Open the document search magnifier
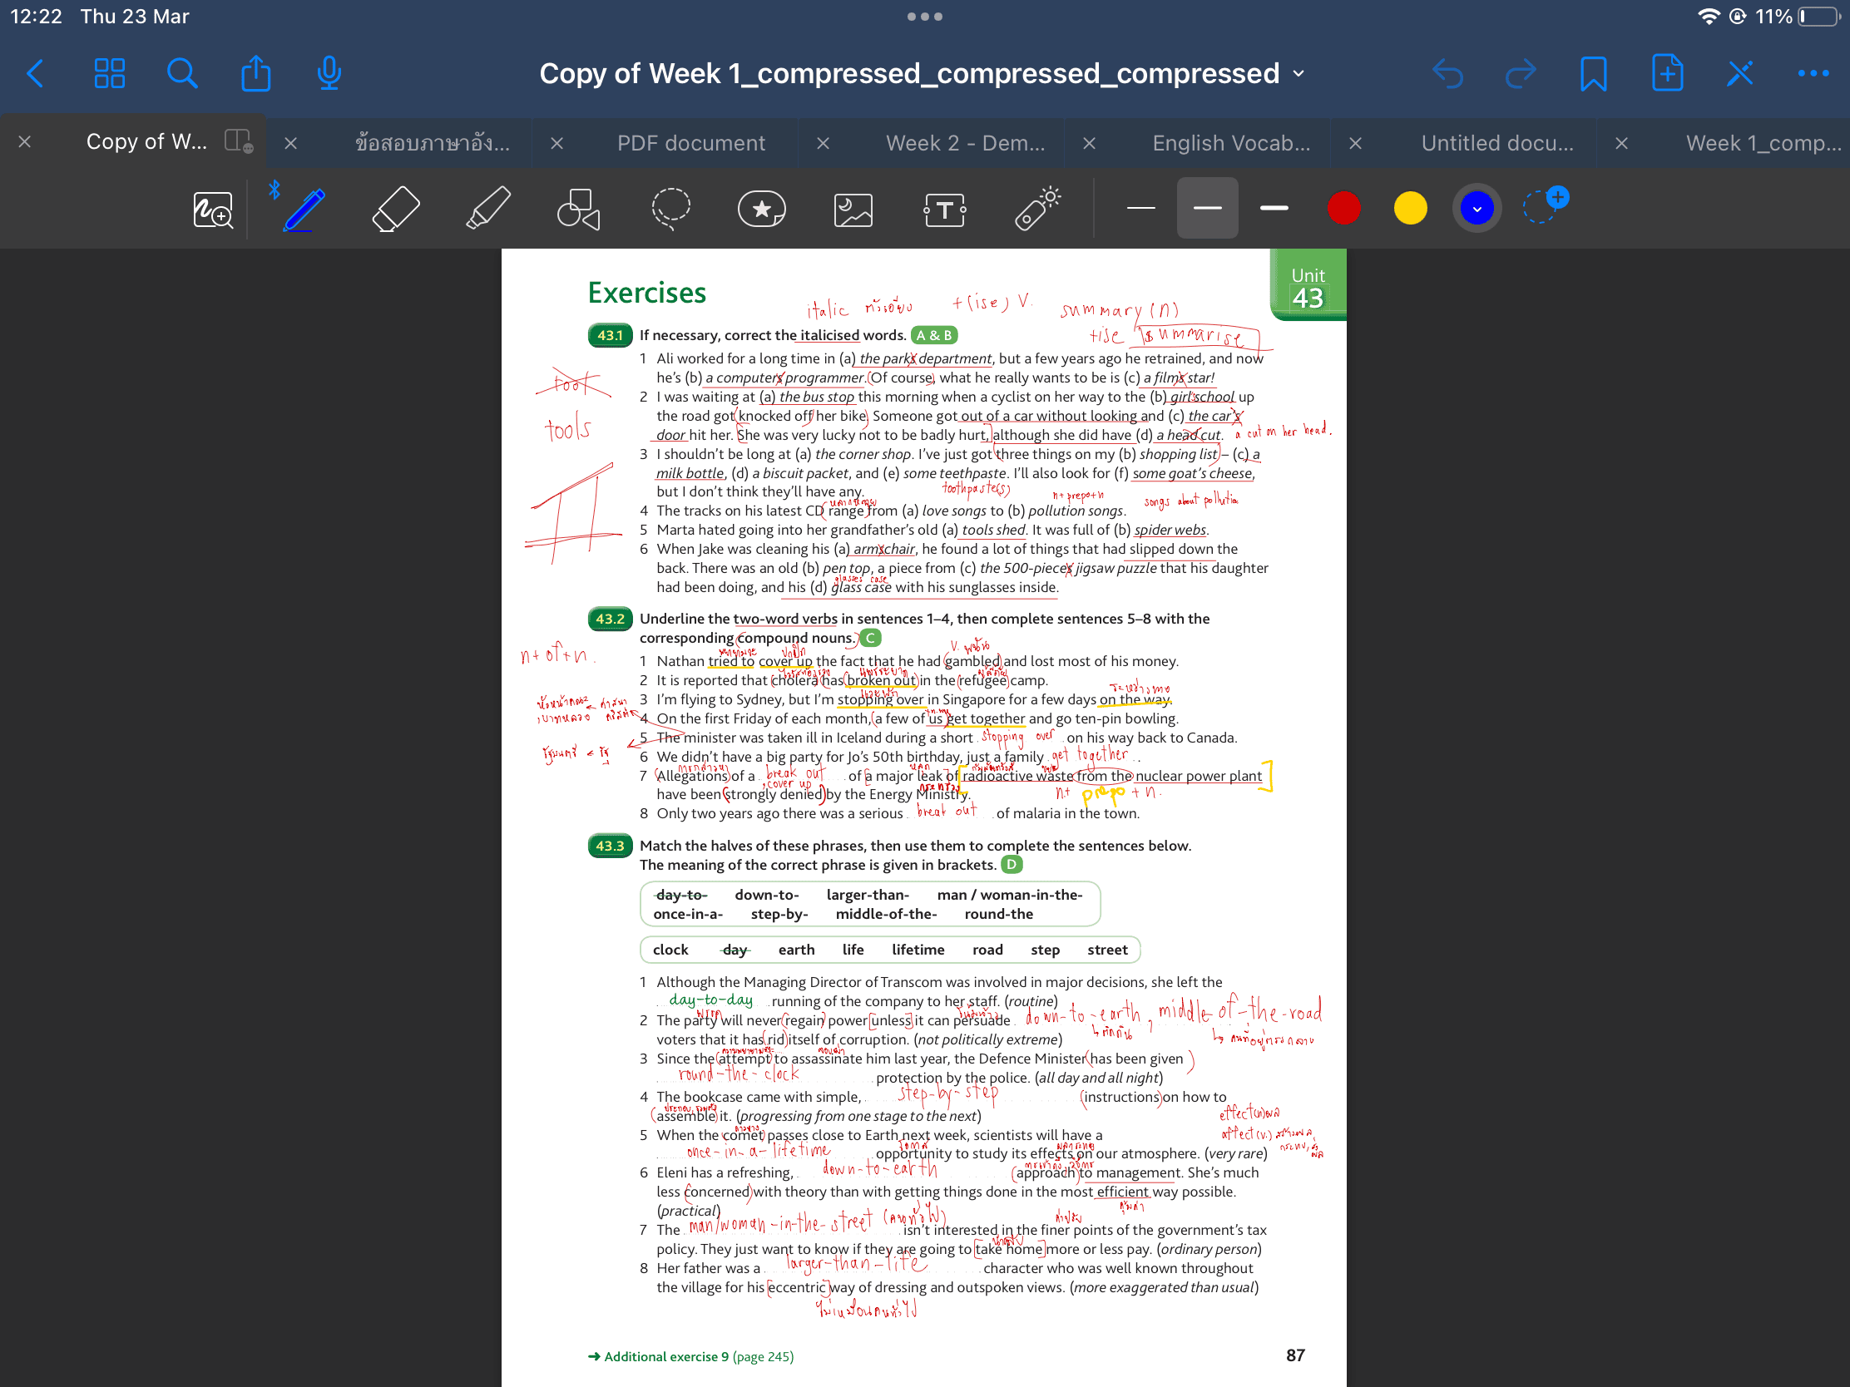Viewport: 1850px width, 1387px height. (x=181, y=73)
